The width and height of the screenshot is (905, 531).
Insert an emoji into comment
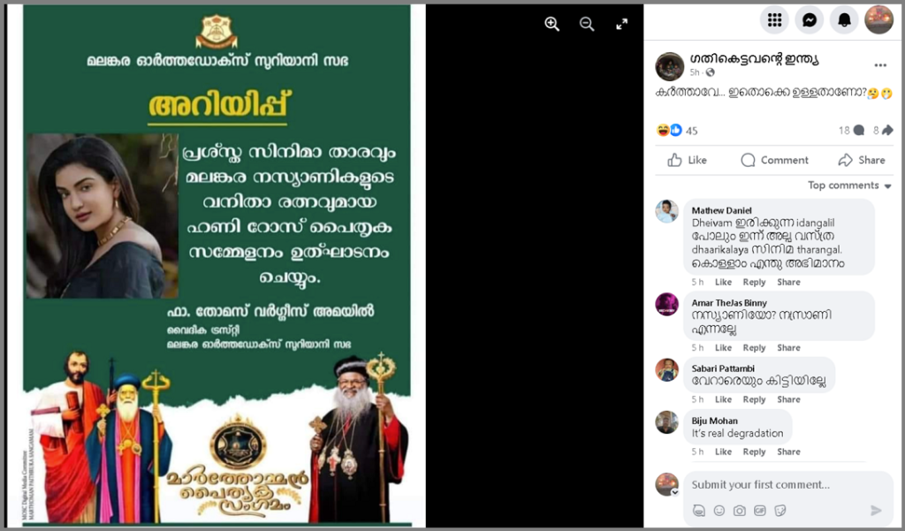[719, 510]
